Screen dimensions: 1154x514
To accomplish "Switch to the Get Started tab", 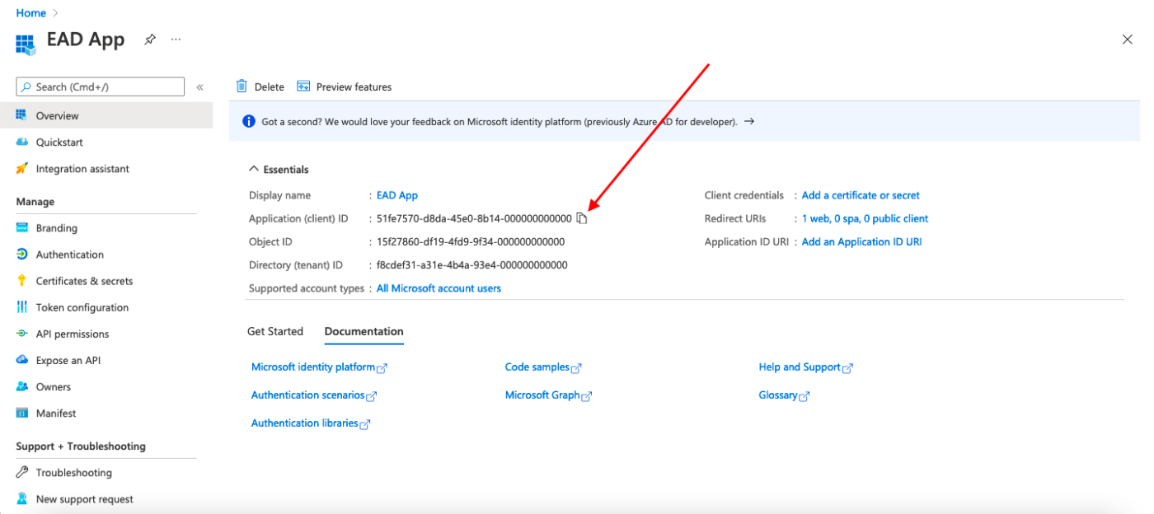I will pyautogui.click(x=275, y=331).
